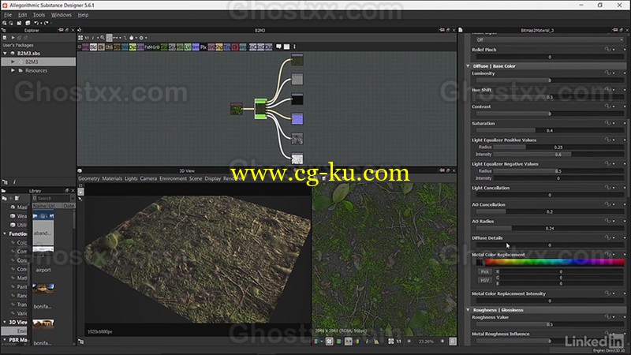Select the Bitmap2Material green node in graph
Viewport: 631px width, 355px height.
pyautogui.click(x=260, y=109)
